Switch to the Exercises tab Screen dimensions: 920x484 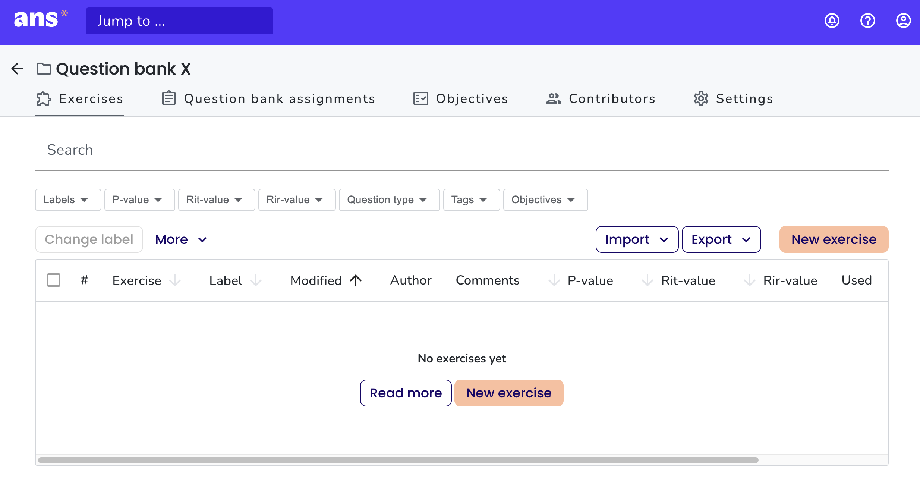point(79,99)
